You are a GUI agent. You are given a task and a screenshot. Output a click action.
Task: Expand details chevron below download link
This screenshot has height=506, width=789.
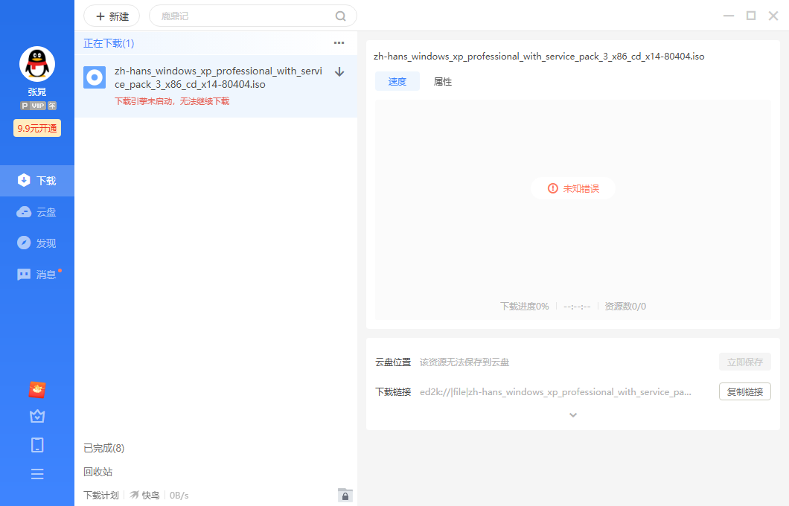(x=572, y=415)
